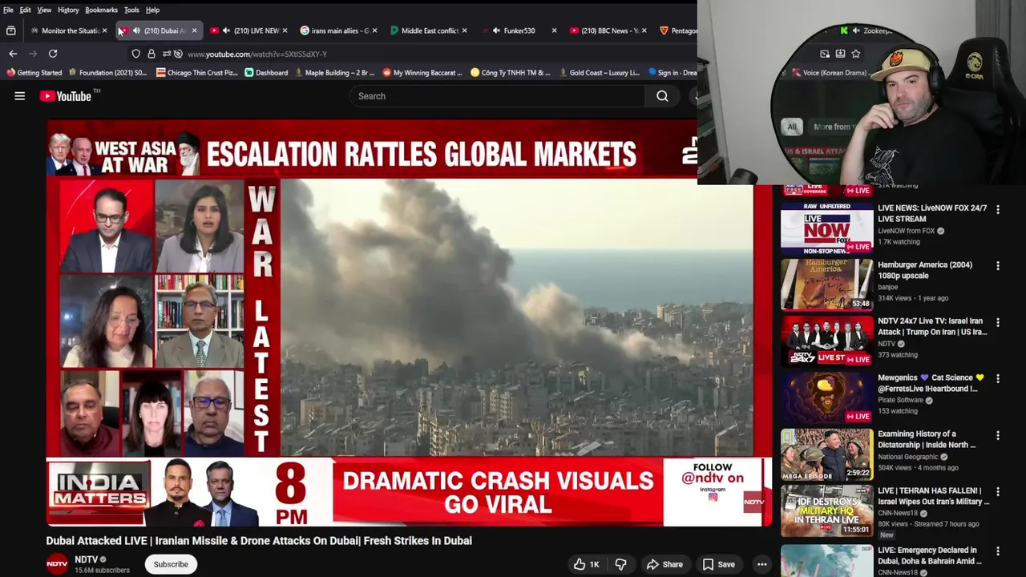Open the File menu
Image resolution: width=1026 pixels, height=577 pixels.
(x=8, y=10)
